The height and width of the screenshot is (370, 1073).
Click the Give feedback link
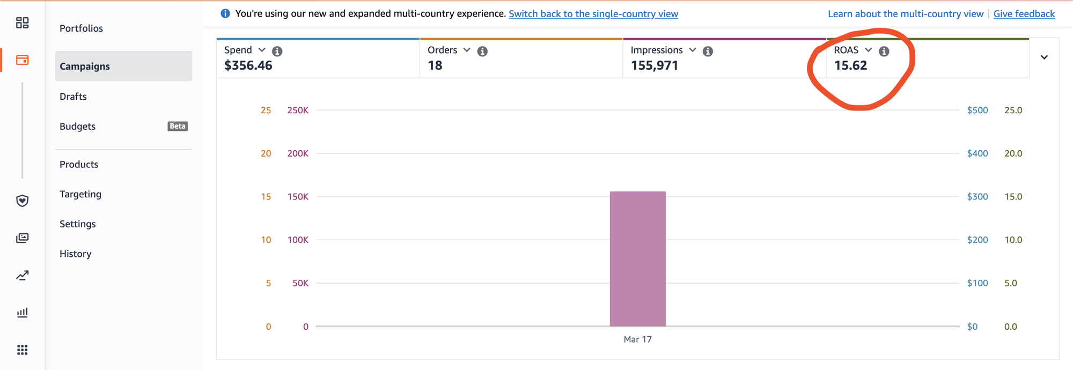coord(1024,14)
